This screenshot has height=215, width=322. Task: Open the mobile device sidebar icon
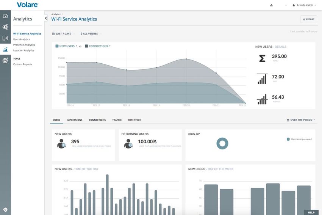[5, 38]
